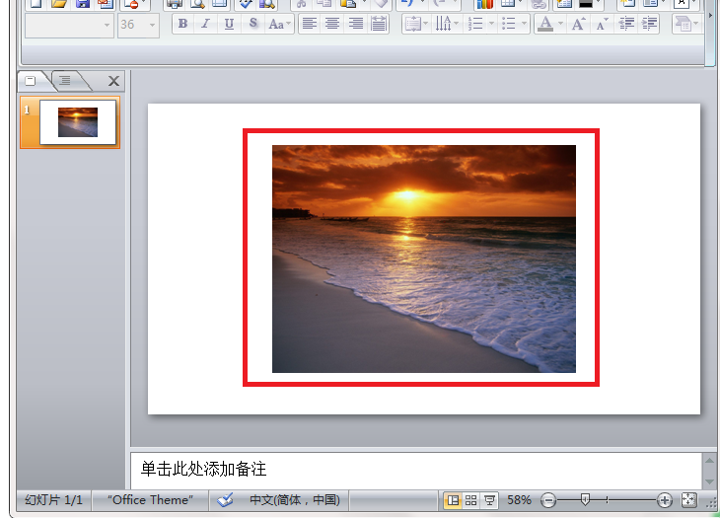Align text to the left

(310, 24)
